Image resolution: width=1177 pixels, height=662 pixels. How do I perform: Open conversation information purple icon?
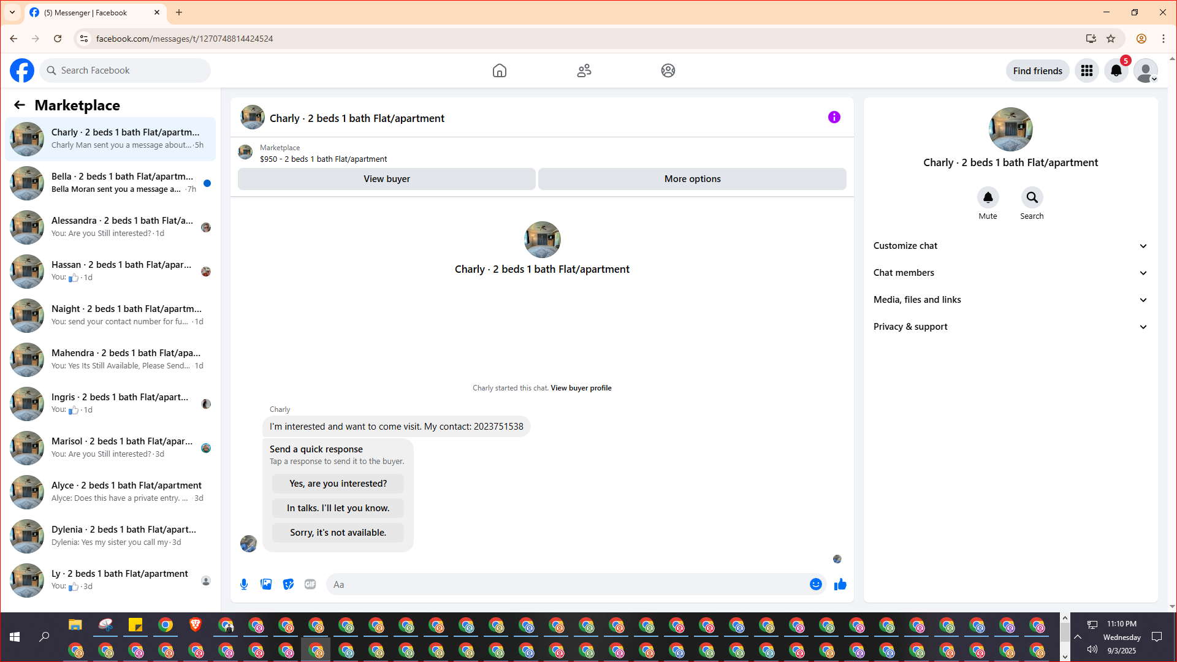(834, 117)
